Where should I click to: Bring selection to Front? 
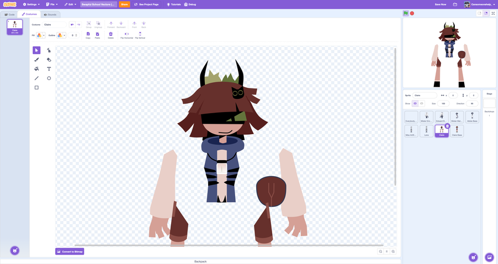(134, 24)
